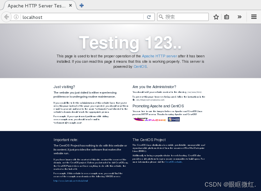The width and height of the screenshot is (261, 191).
Task: Click the Testing 123.. heading
Action: pos(130,43)
